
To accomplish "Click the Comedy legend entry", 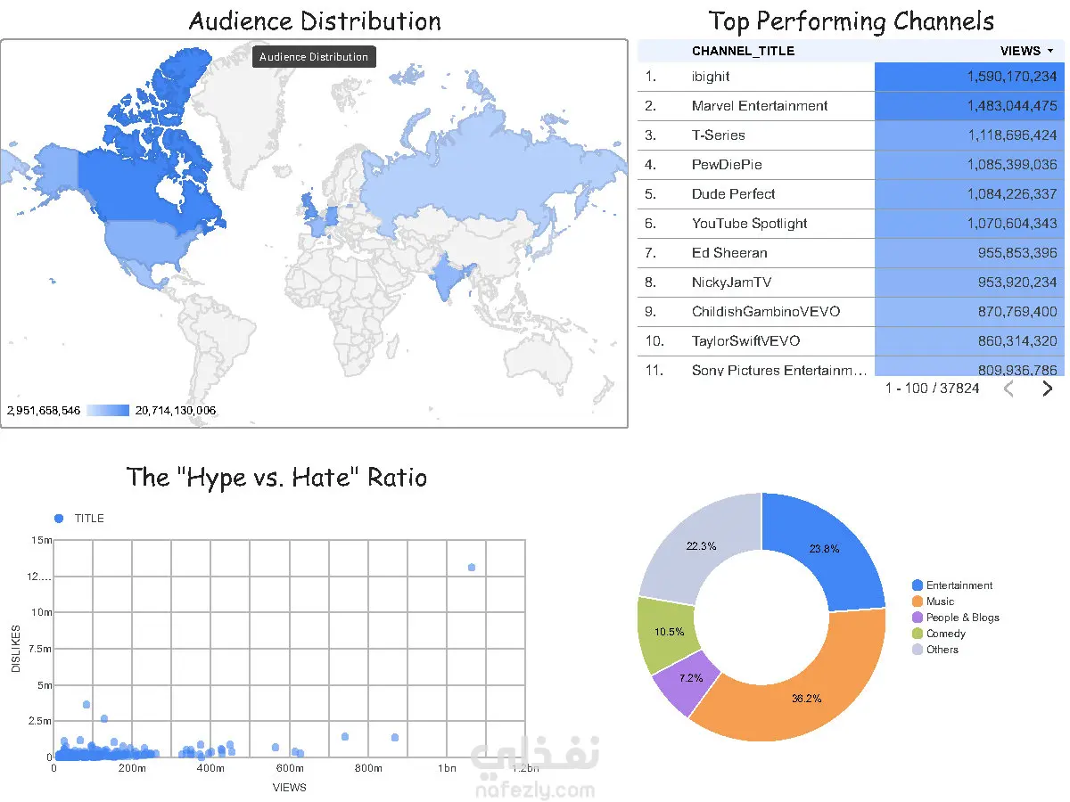I will coord(939,634).
